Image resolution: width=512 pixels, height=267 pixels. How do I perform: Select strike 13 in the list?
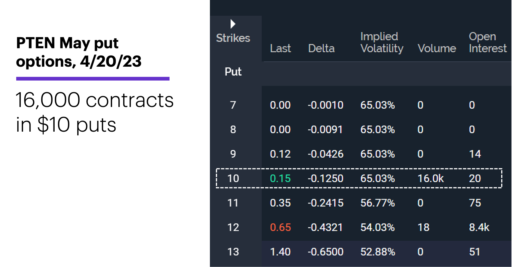pyautogui.click(x=233, y=252)
